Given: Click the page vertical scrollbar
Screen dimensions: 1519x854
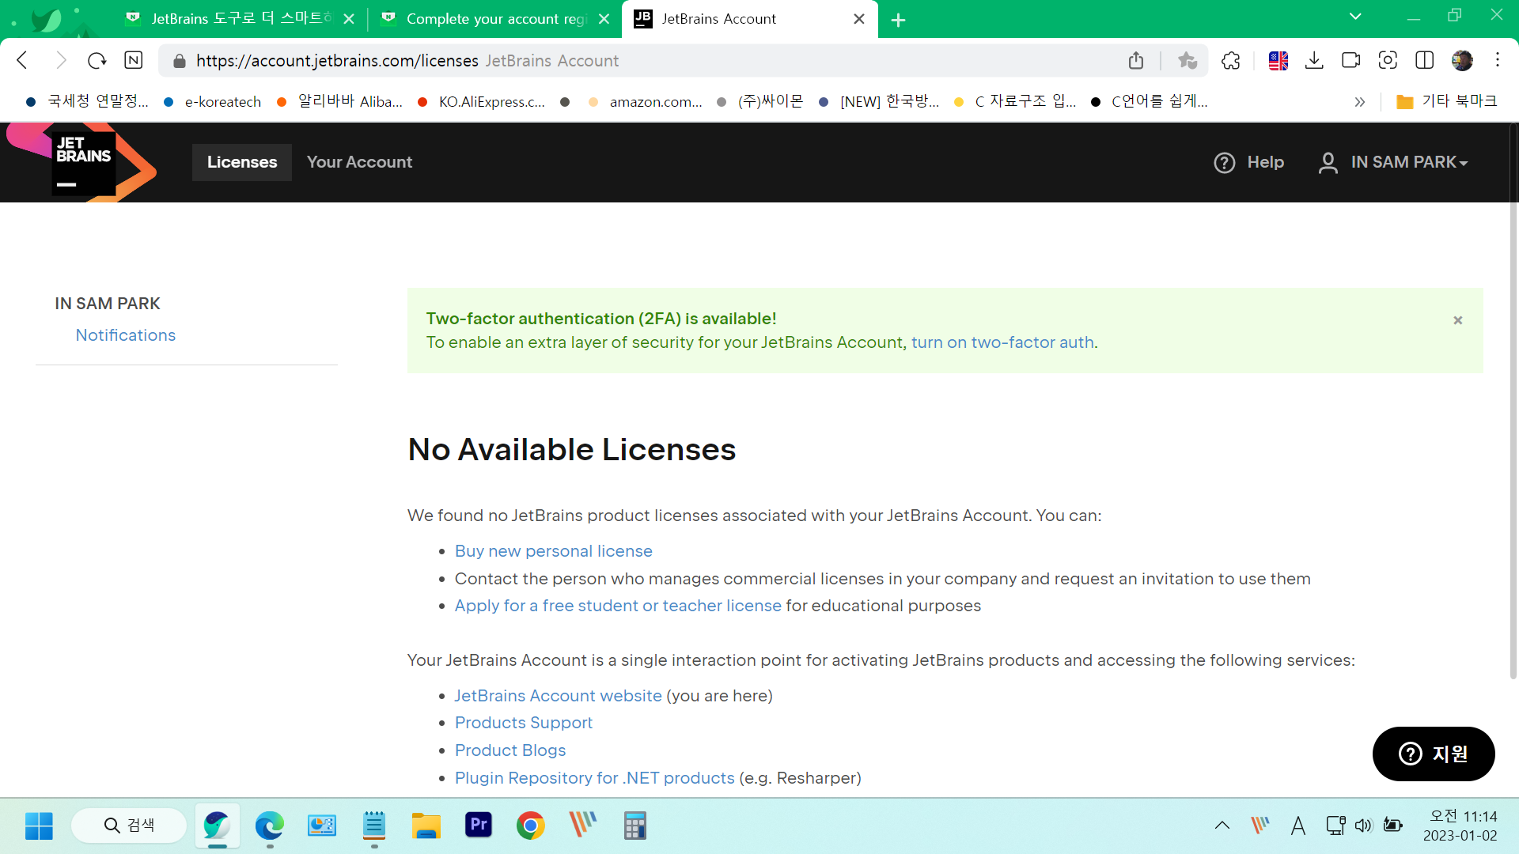Looking at the screenshot, I should click(x=1513, y=399).
